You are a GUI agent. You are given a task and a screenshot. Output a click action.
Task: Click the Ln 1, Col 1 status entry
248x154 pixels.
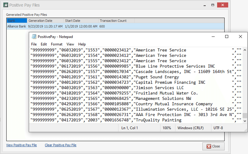click(129, 128)
